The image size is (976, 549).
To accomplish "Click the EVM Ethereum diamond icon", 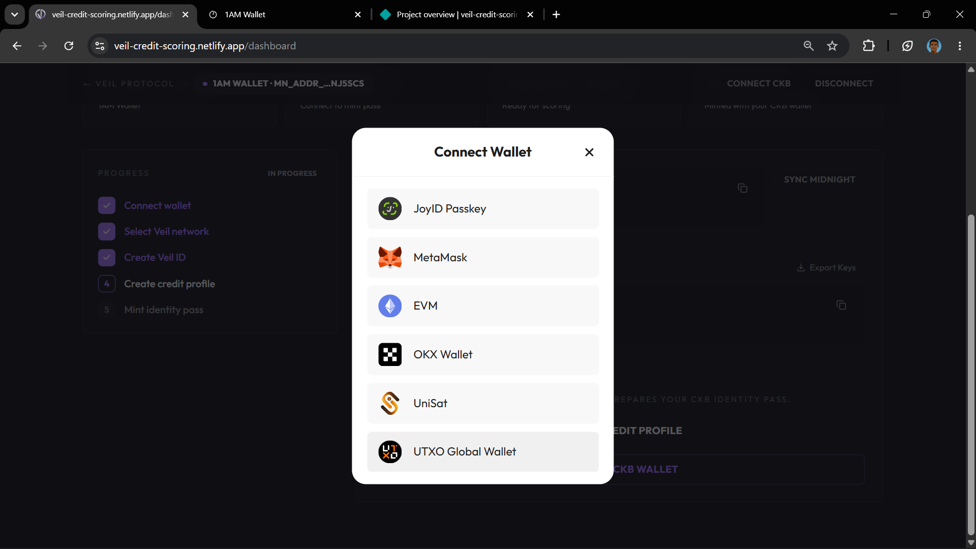I will pyautogui.click(x=390, y=306).
